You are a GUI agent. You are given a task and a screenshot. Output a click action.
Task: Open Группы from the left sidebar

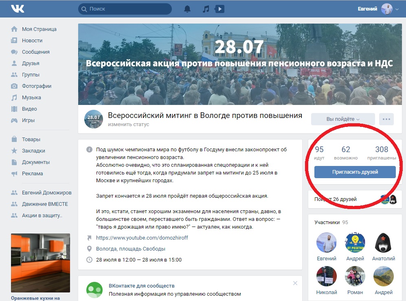click(31, 75)
